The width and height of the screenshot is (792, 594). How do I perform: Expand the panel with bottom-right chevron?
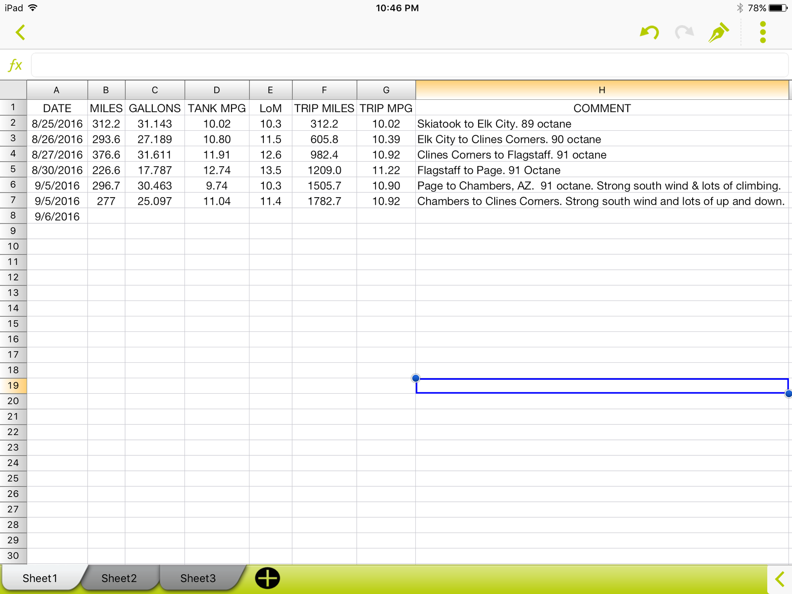[780, 579]
